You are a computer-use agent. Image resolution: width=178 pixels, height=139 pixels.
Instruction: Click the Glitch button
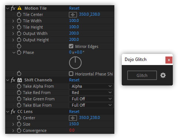tap(142, 75)
